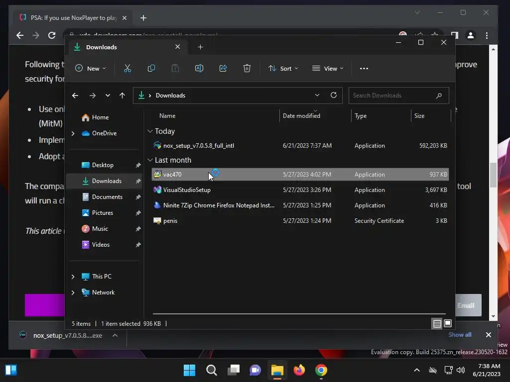Click Show all downloads in Chrome
The height and width of the screenshot is (382, 510).
[460, 335]
